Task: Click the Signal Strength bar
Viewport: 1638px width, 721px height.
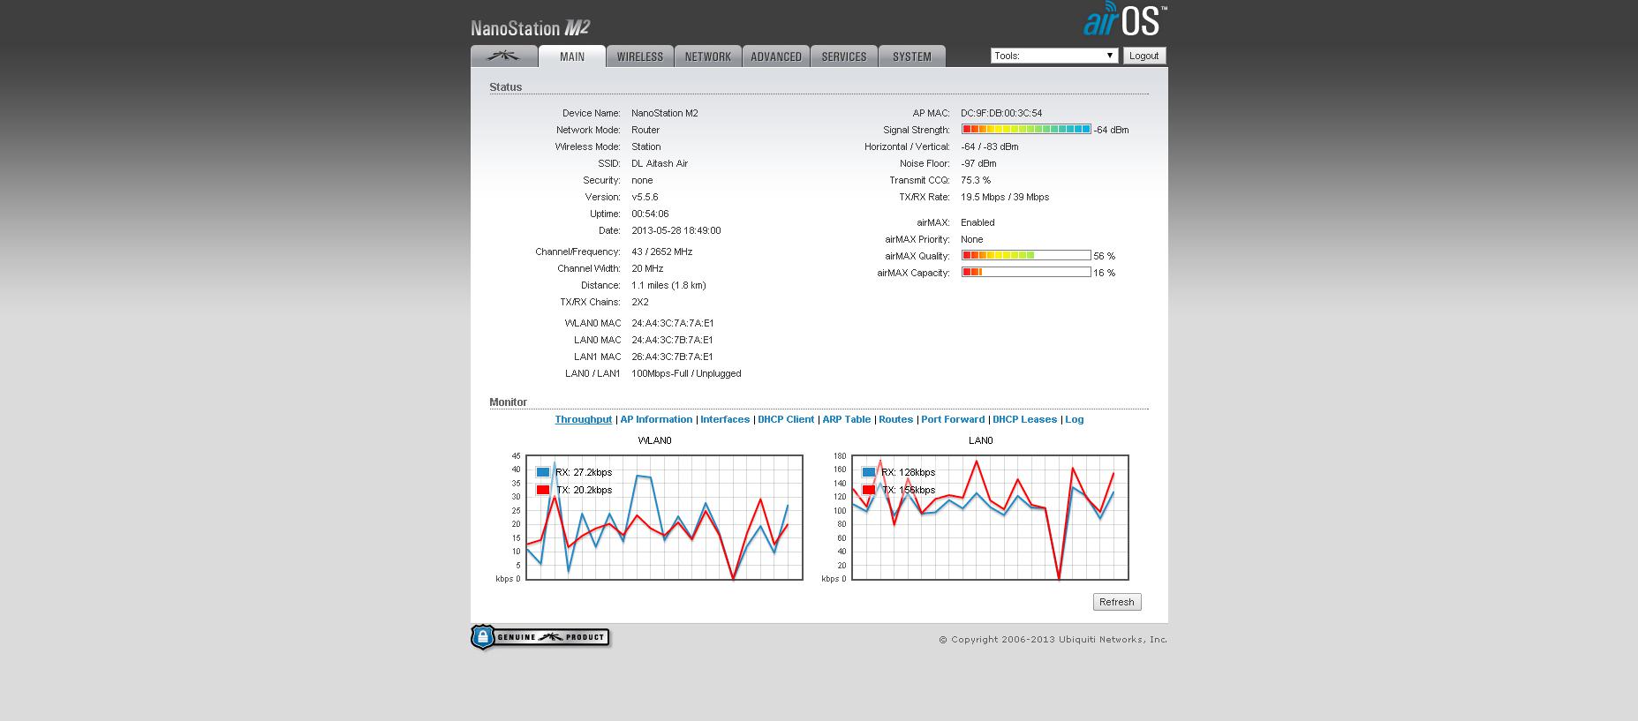Action: 1026,130
